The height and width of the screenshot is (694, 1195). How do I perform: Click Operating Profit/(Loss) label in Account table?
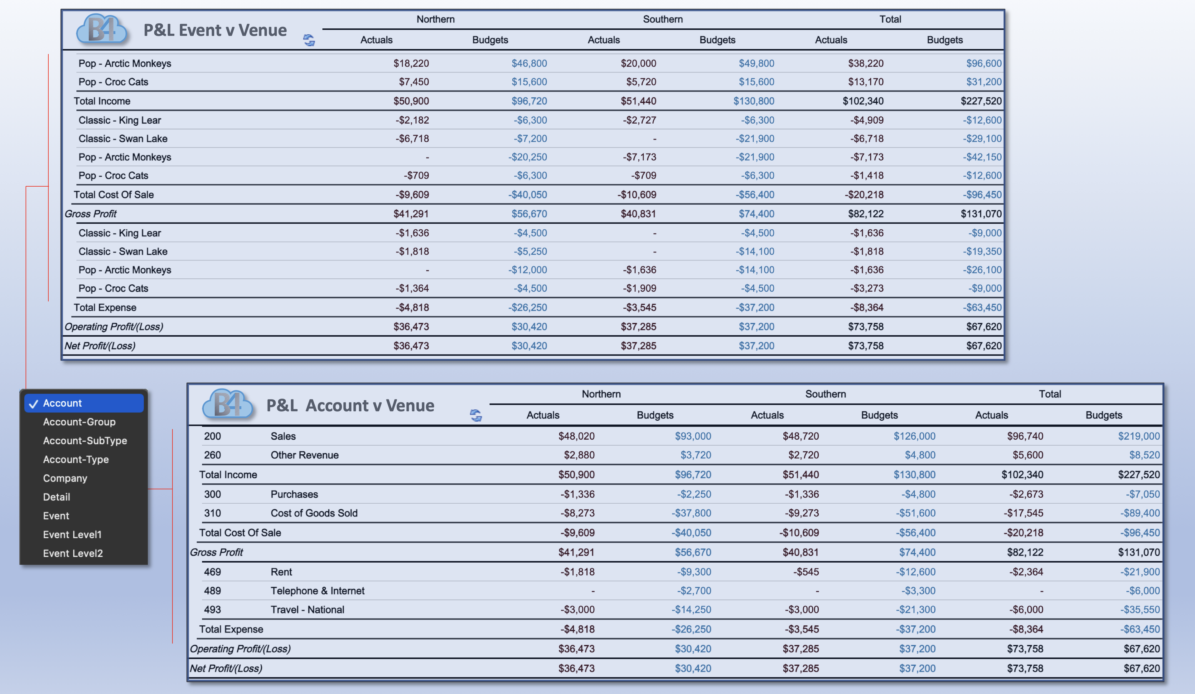tap(240, 649)
